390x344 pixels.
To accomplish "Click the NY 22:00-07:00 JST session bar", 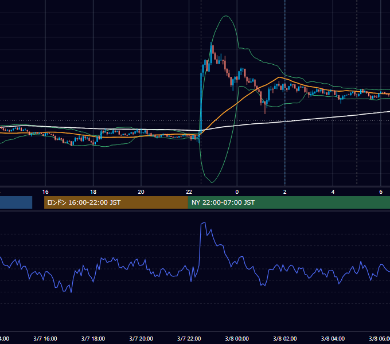I will click(288, 202).
